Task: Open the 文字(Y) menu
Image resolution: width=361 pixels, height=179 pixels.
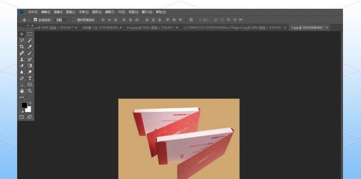Action: pos(84,12)
